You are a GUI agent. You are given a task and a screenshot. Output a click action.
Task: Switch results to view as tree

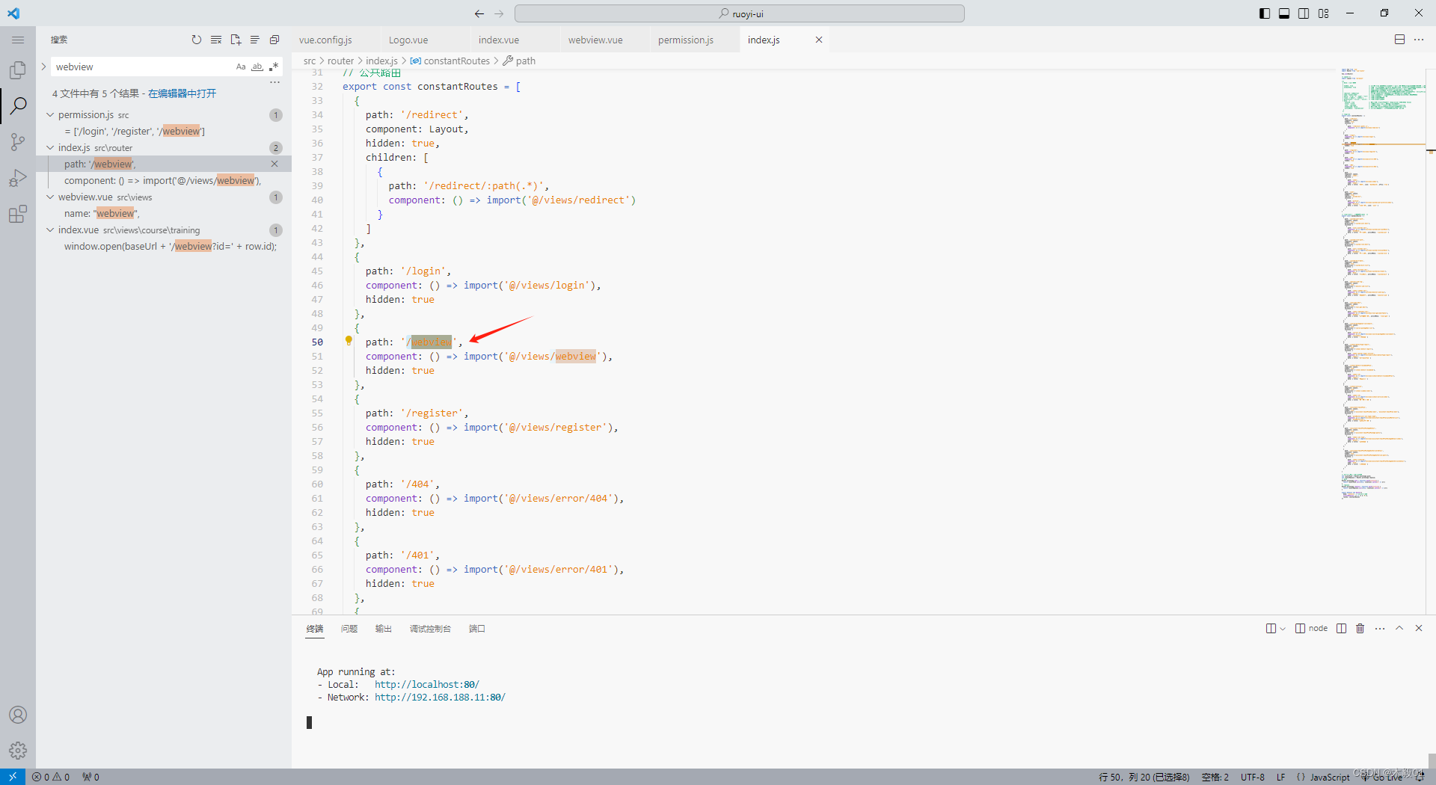pyautogui.click(x=255, y=40)
